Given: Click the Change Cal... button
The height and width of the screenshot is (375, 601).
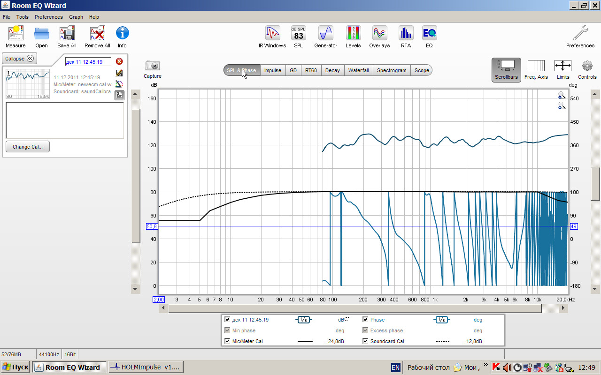Looking at the screenshot, I should tap(28, 147).
